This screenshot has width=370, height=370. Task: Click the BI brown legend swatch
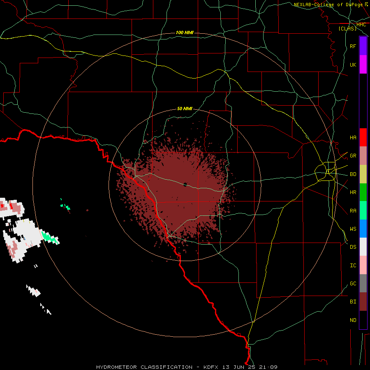363,302
